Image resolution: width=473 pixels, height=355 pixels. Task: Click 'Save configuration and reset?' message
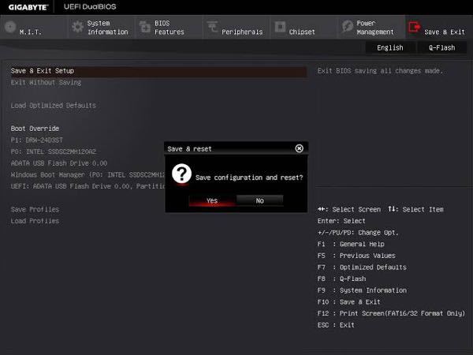249,177
